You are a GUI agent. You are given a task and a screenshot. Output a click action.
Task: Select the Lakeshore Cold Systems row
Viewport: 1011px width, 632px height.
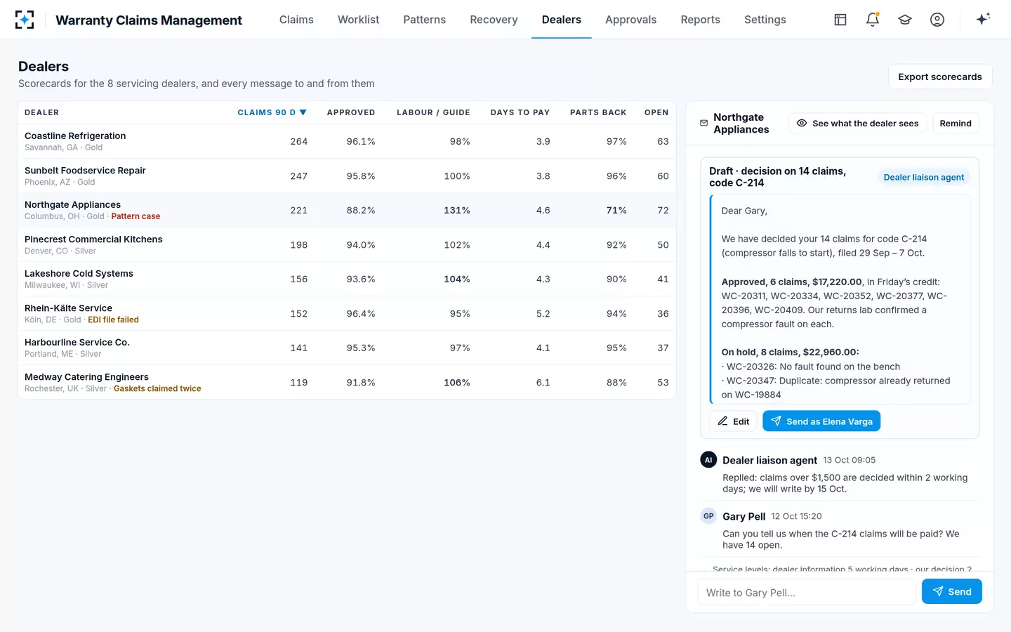click(x=347, y=279)
